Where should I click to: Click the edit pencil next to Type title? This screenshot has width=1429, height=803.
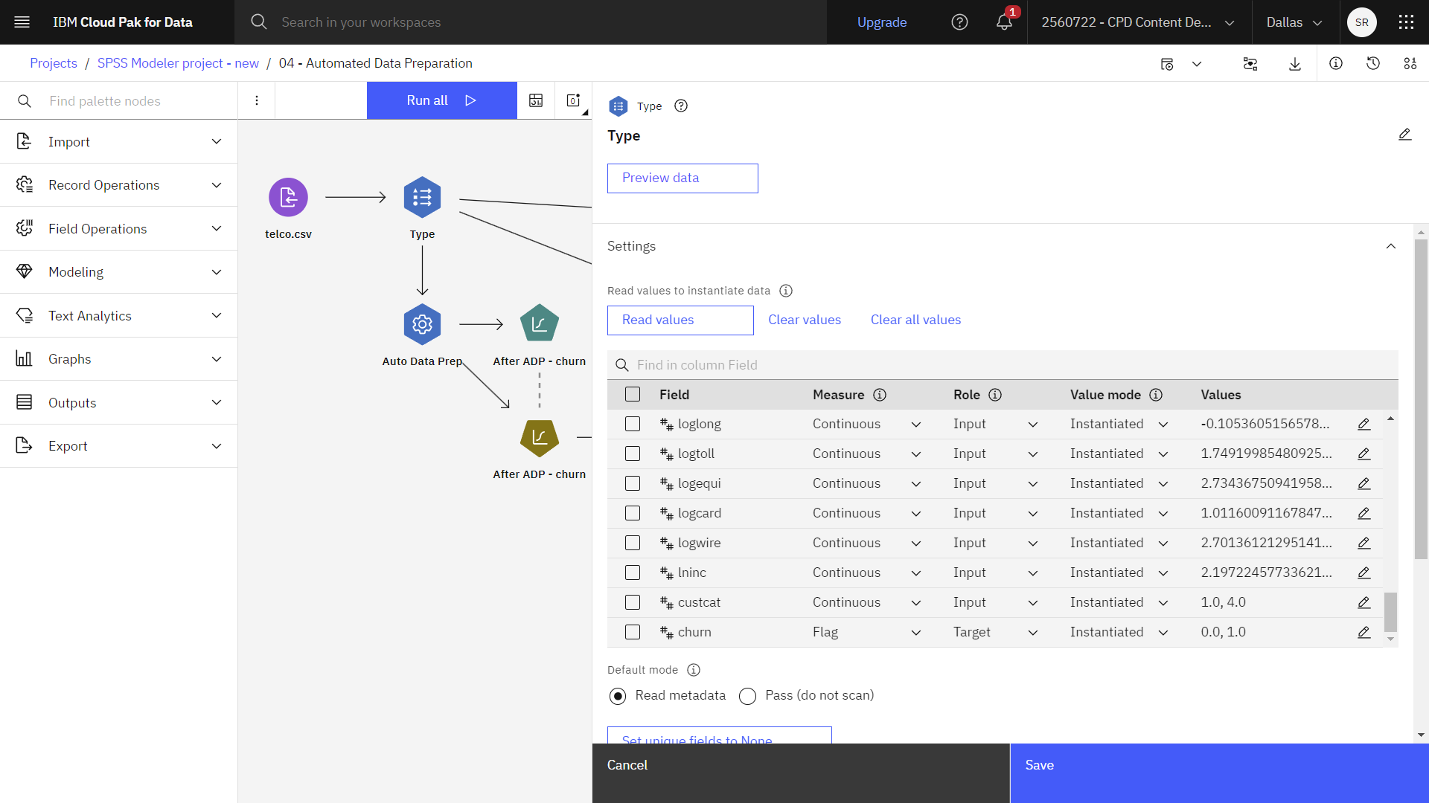[x=1404, y=135]
